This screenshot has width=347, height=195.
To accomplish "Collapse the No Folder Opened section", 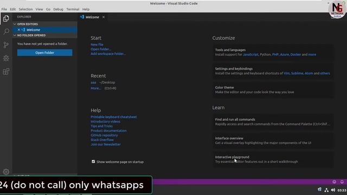I will pyautogui.click(x=15, y=35).
